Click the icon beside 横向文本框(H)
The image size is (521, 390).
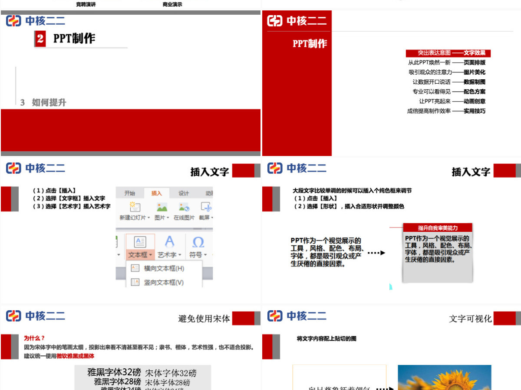point(135,268)
